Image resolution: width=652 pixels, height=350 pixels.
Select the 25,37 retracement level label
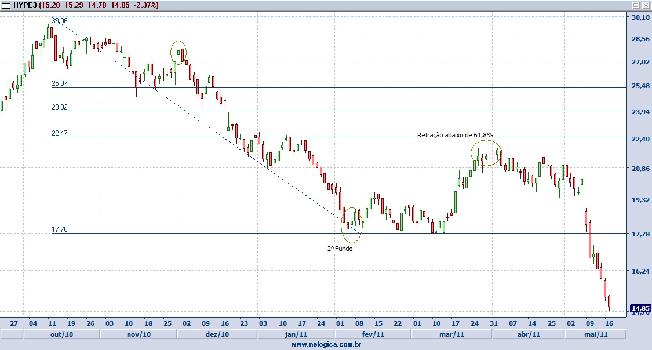60,83
